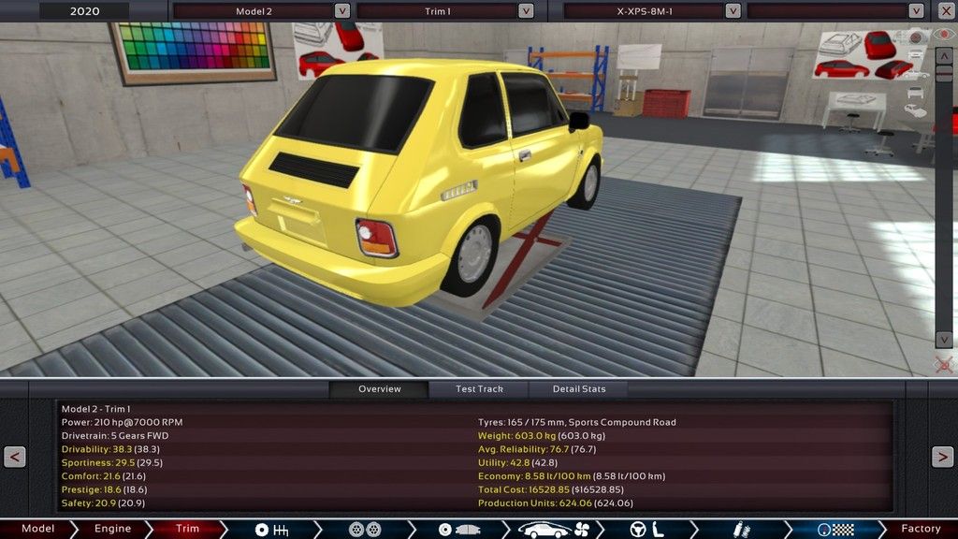The height and width of the screenshot is (539, 958).
Task: Click 'Power: 210 hp@7000 RPM' text
Action: coord(122,422)
